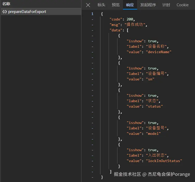Open the Cookie tab
Viewport: 195px width, 182px height.
(183, 5)
